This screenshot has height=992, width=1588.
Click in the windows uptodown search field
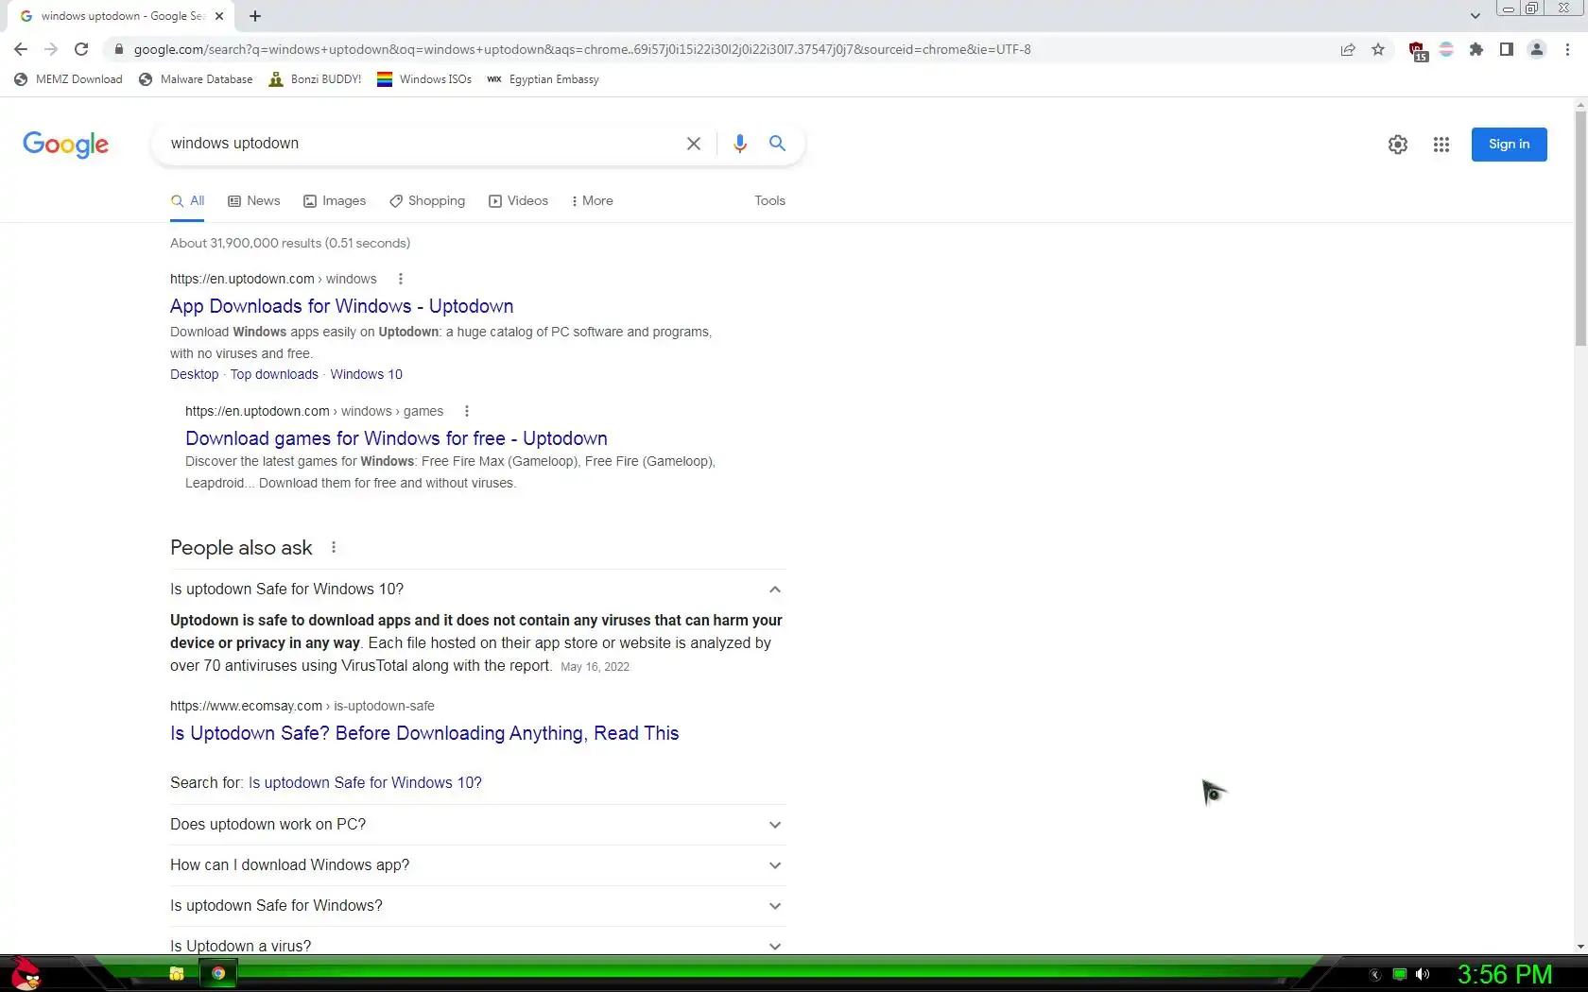(421, 144)
